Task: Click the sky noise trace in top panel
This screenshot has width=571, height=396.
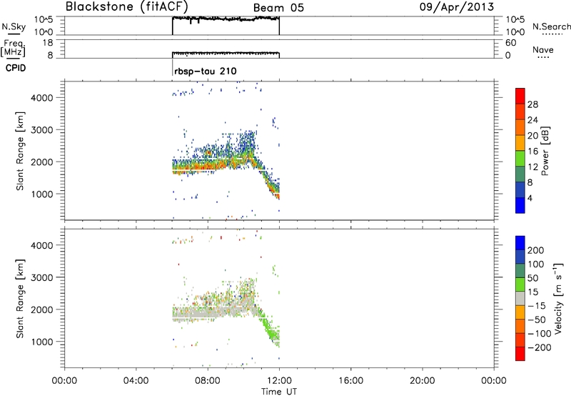Action: [x=226, y=19]
